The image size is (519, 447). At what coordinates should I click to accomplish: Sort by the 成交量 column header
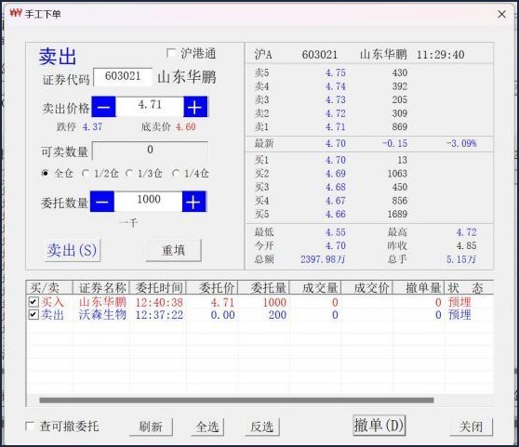coord(315,288)
